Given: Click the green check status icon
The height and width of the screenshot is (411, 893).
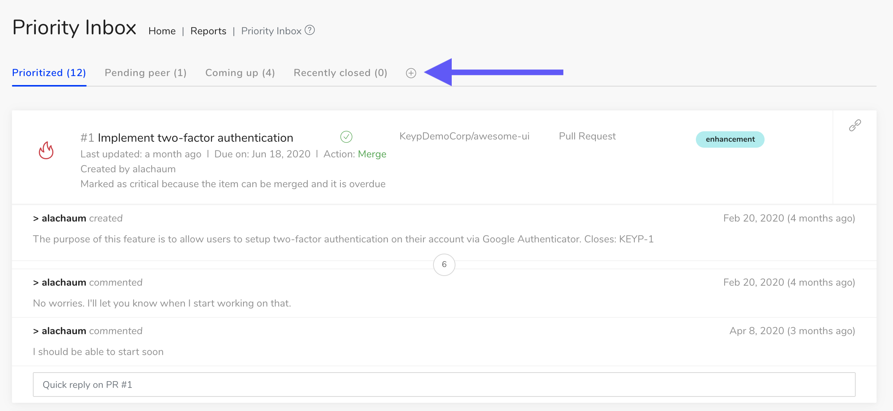Looking at the screenshot, I should [x=346, y=137].
